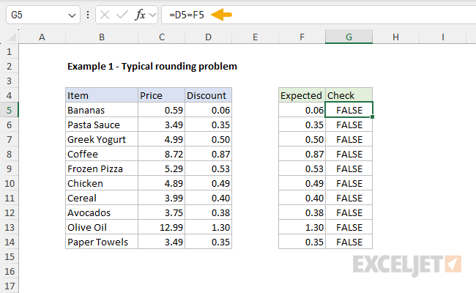Click the price 0.59 for Bananas

(x=162, y=110)
